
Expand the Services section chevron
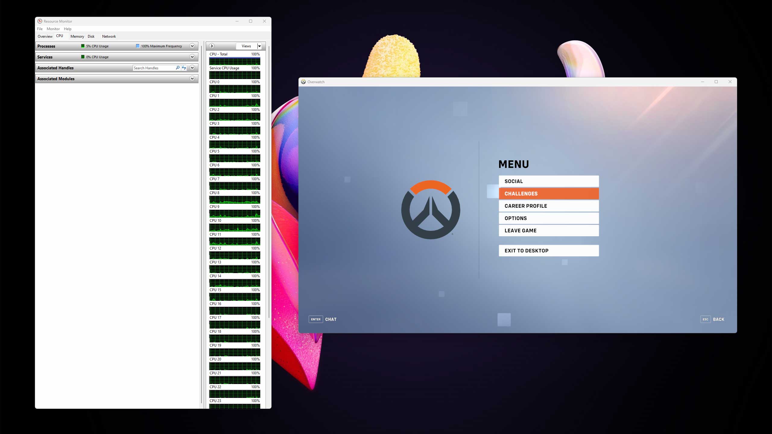192,57
